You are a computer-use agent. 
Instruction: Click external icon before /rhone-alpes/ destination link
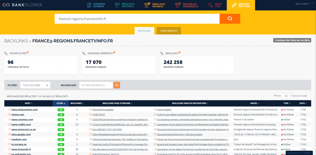(155, 110)
